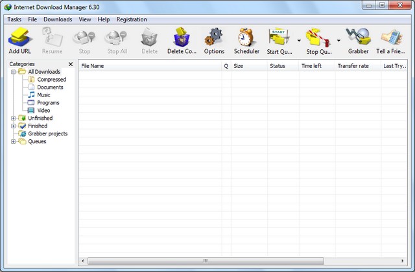The image size is (415, 272).
Task: Click the Delete Completed icon
Action: pos(182,37)
